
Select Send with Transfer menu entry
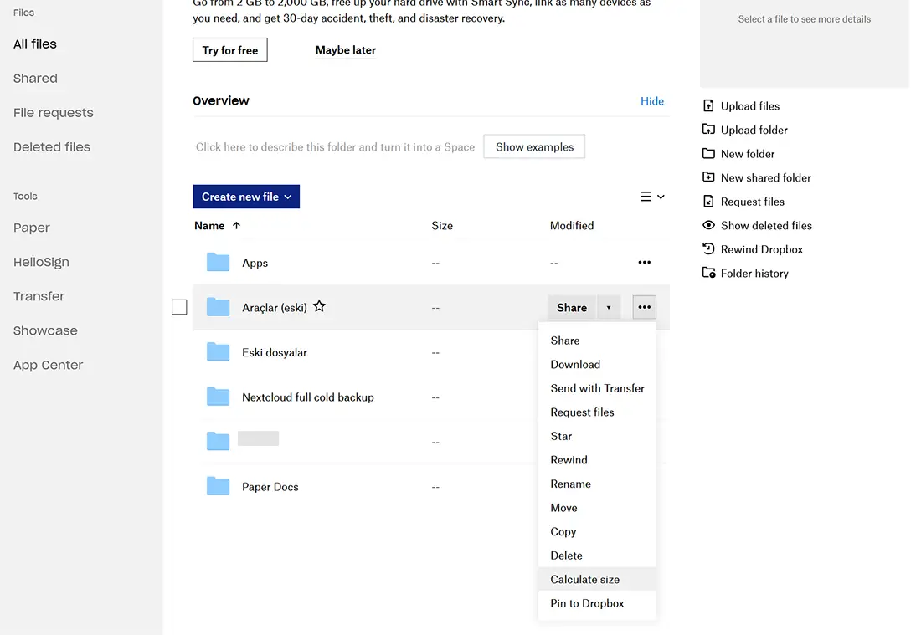597,388
